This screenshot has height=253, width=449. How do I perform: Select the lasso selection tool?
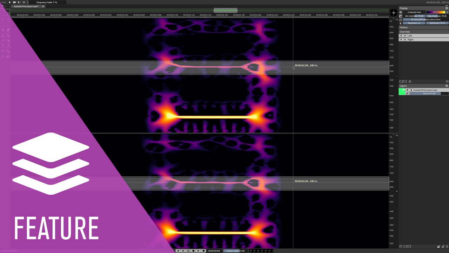coord(8,14)
